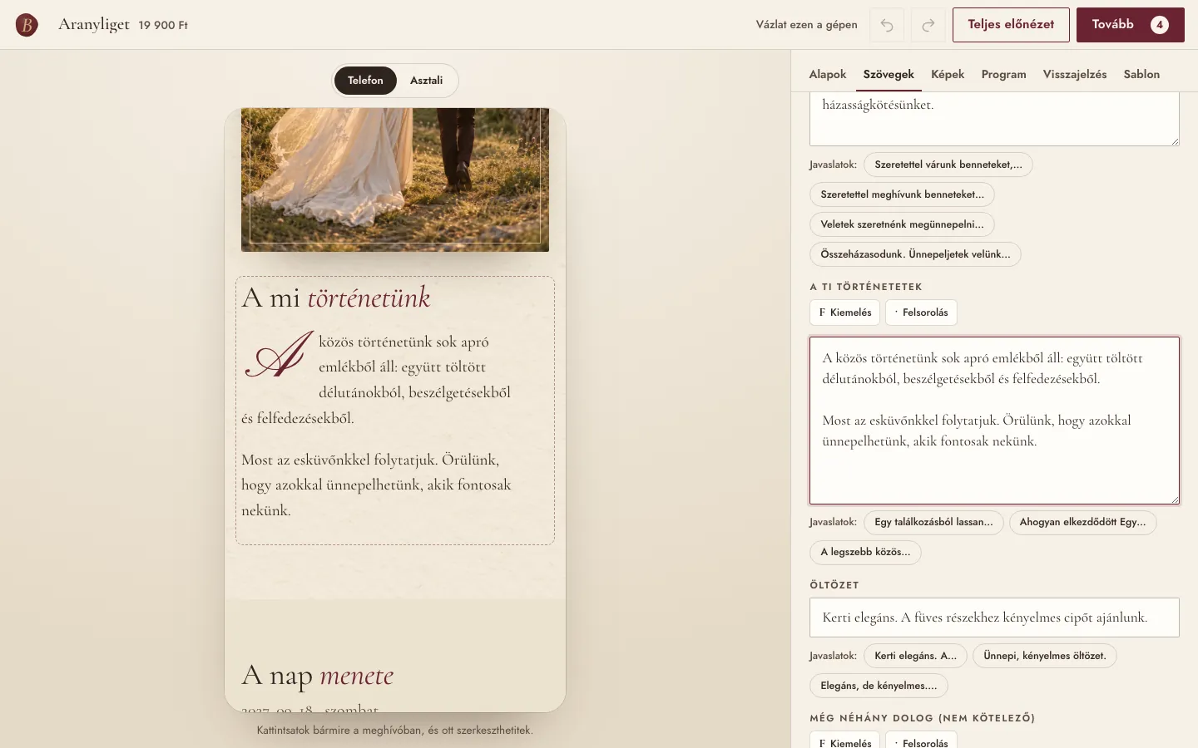Click the Aranyliget template name
1198x748 pixels.
94,24
